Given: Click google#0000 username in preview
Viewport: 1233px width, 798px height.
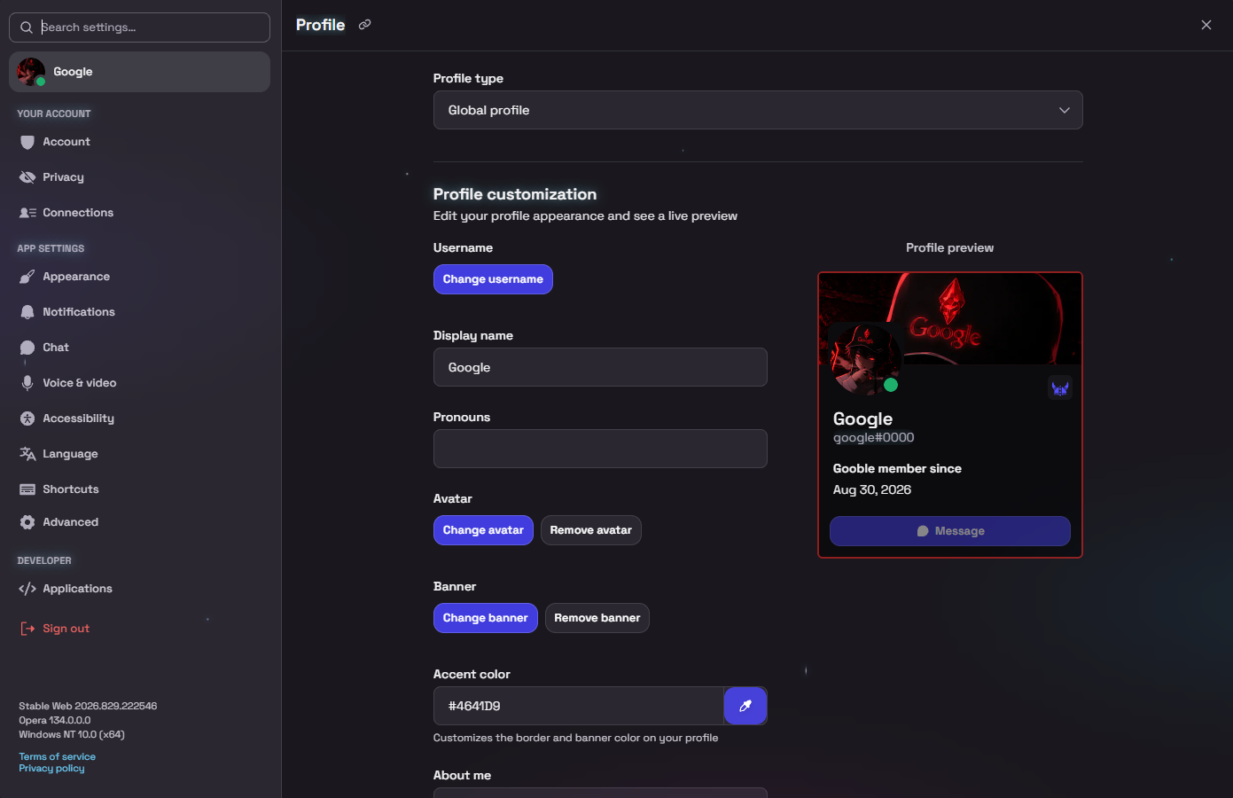Looking at the screenshot, I should 874,437.
